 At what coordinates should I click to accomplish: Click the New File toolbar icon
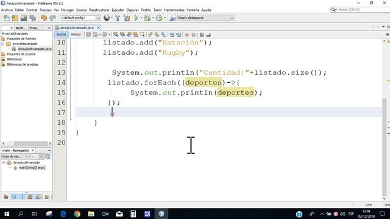tap(7, 18)
